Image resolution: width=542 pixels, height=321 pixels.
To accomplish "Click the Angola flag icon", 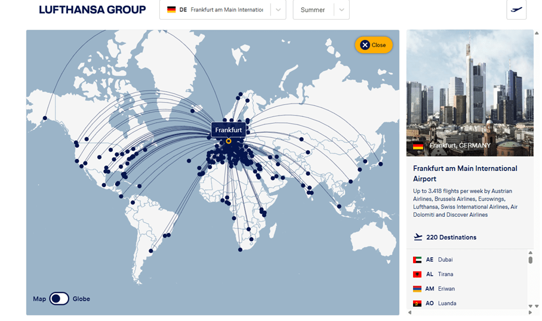I will (x=417, y=303).
